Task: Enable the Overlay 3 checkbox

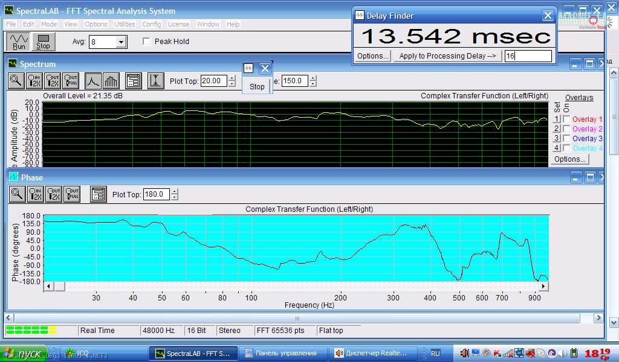Action: pos(566,139)
